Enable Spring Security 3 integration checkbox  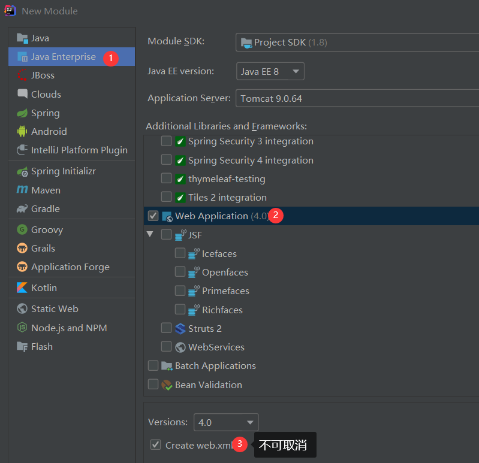(166, 141)
